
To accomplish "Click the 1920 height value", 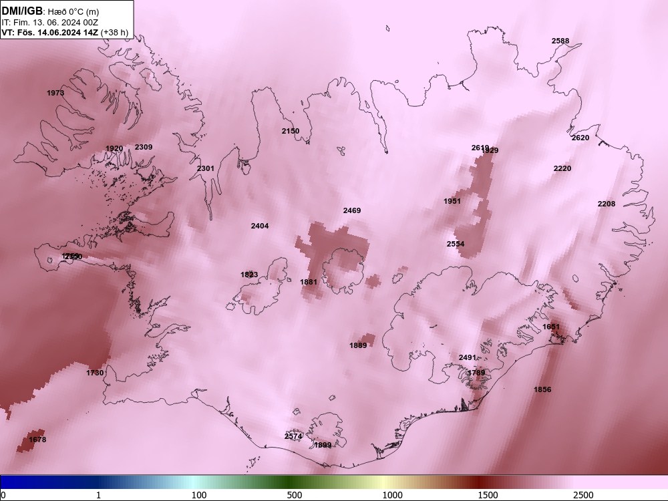I will click(x=114, y=148).
